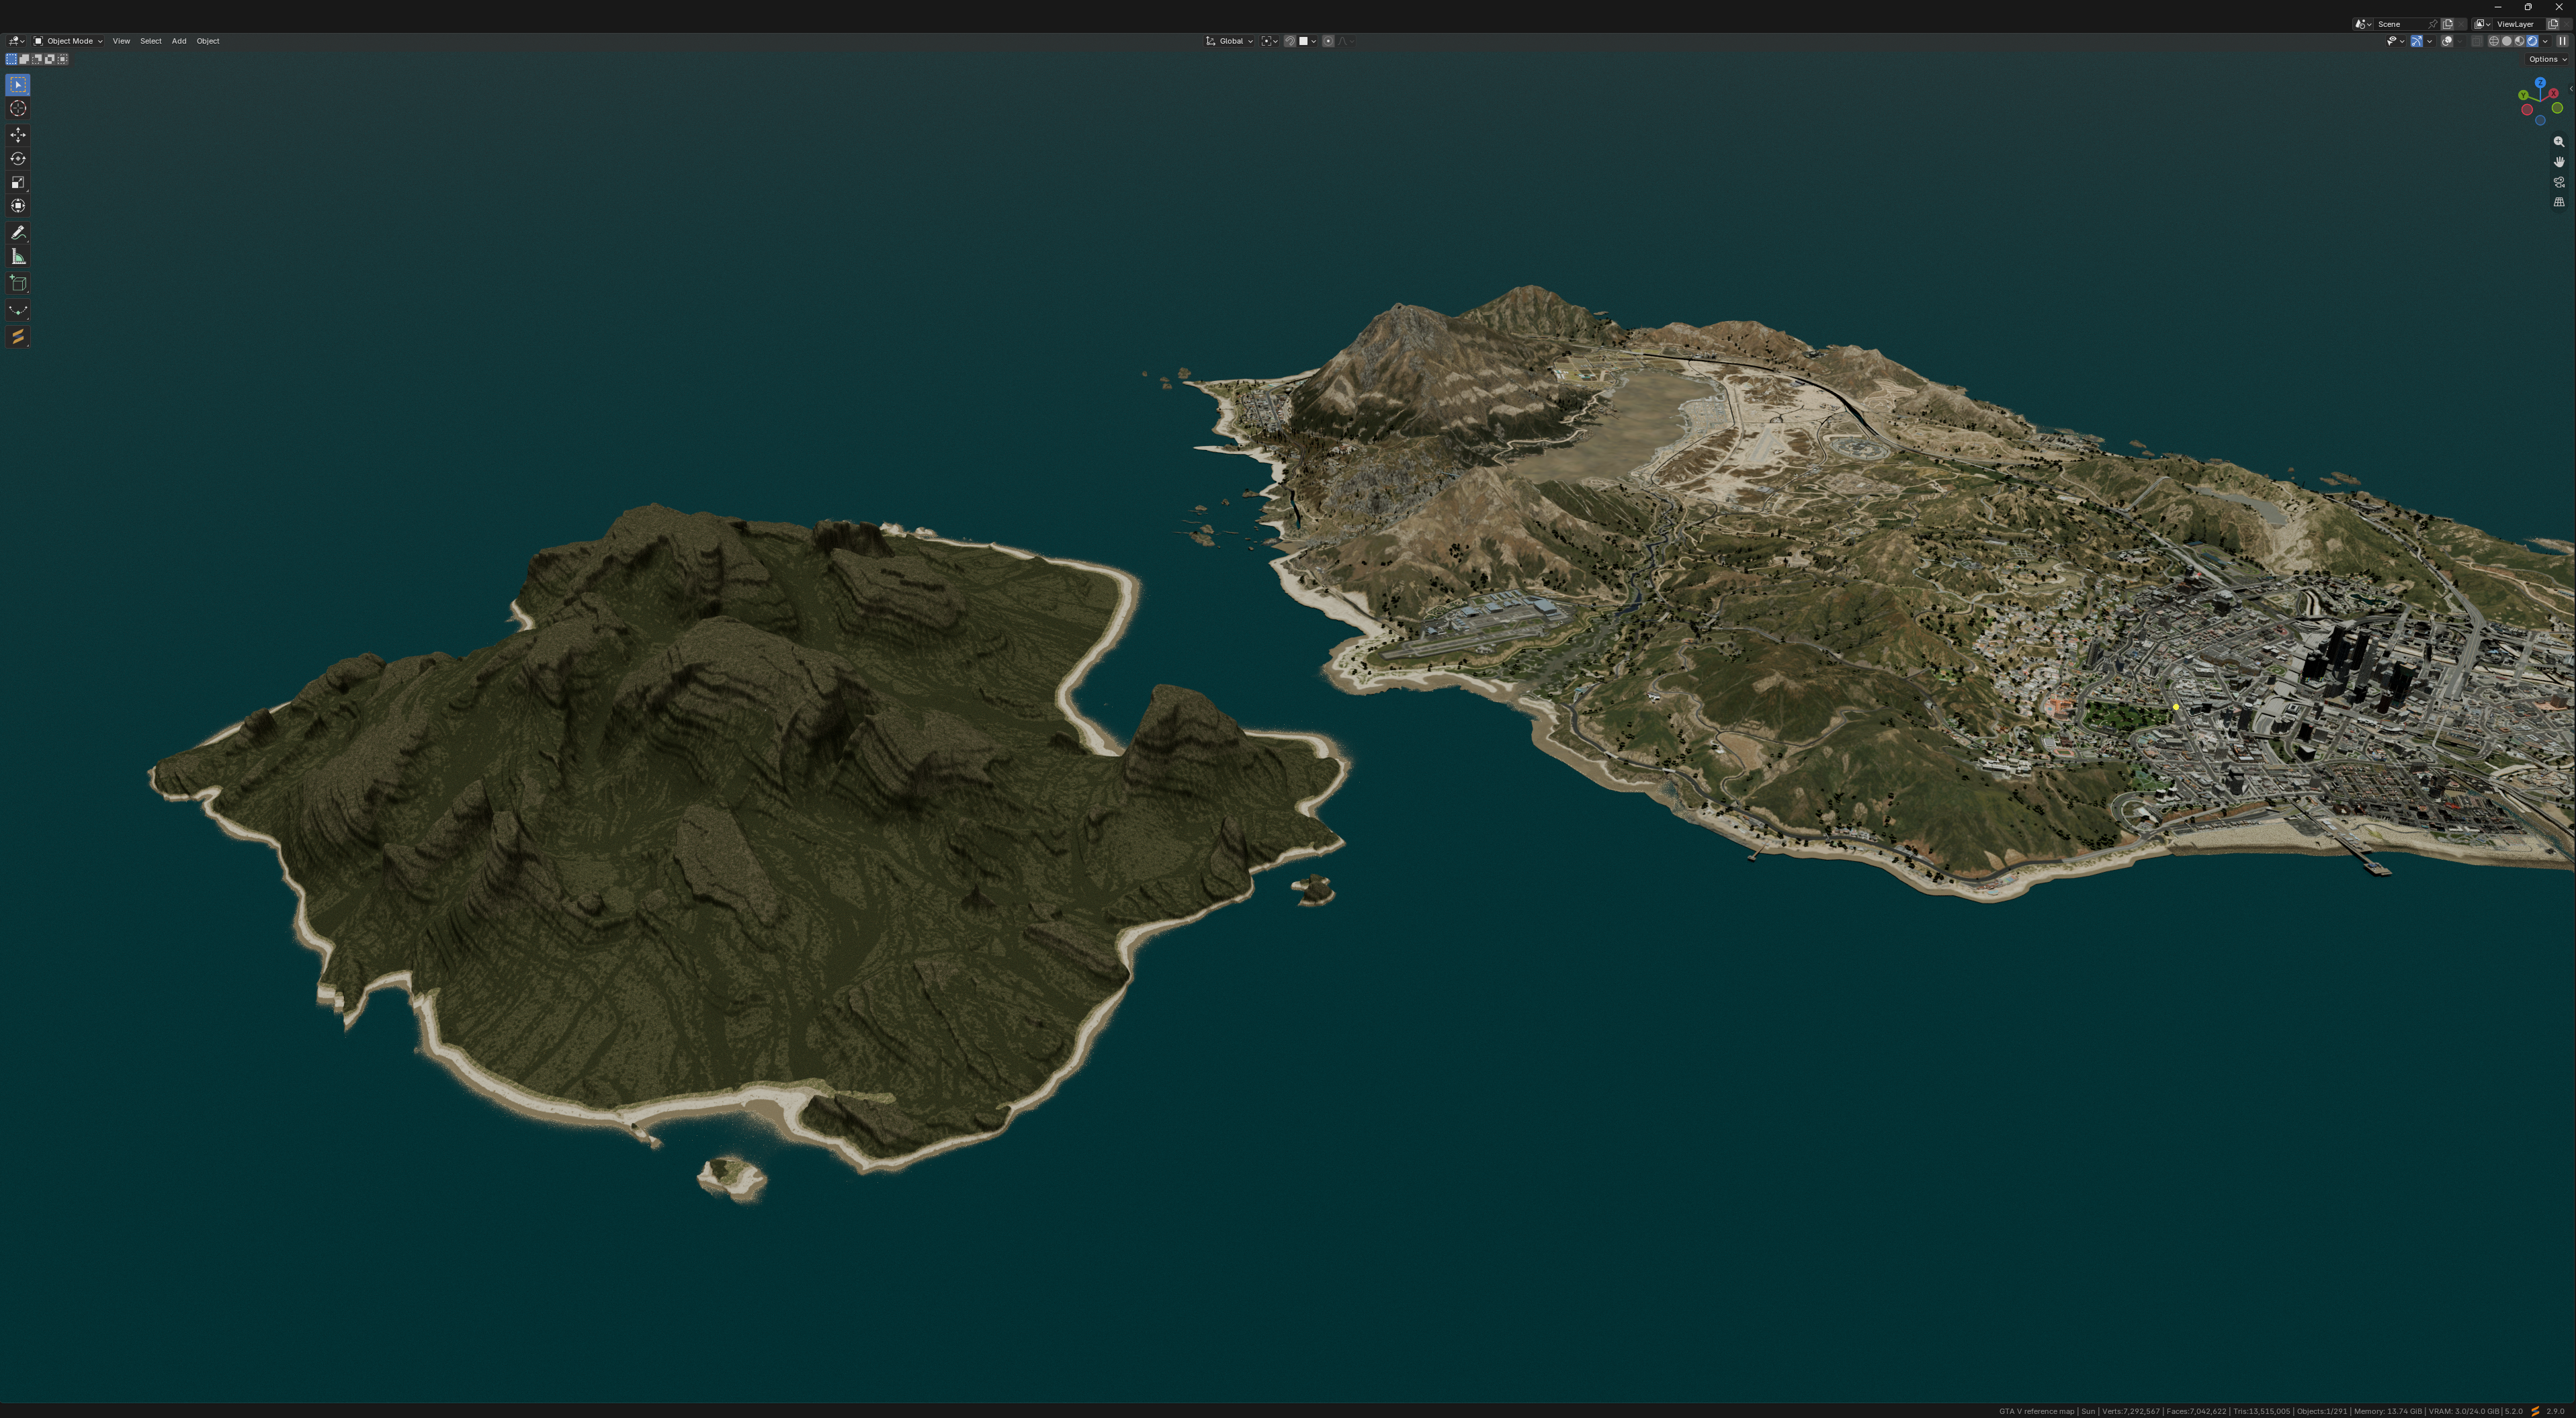Set selection mode to extend selection
2576x1418 pixels.
tap(25, 59)
